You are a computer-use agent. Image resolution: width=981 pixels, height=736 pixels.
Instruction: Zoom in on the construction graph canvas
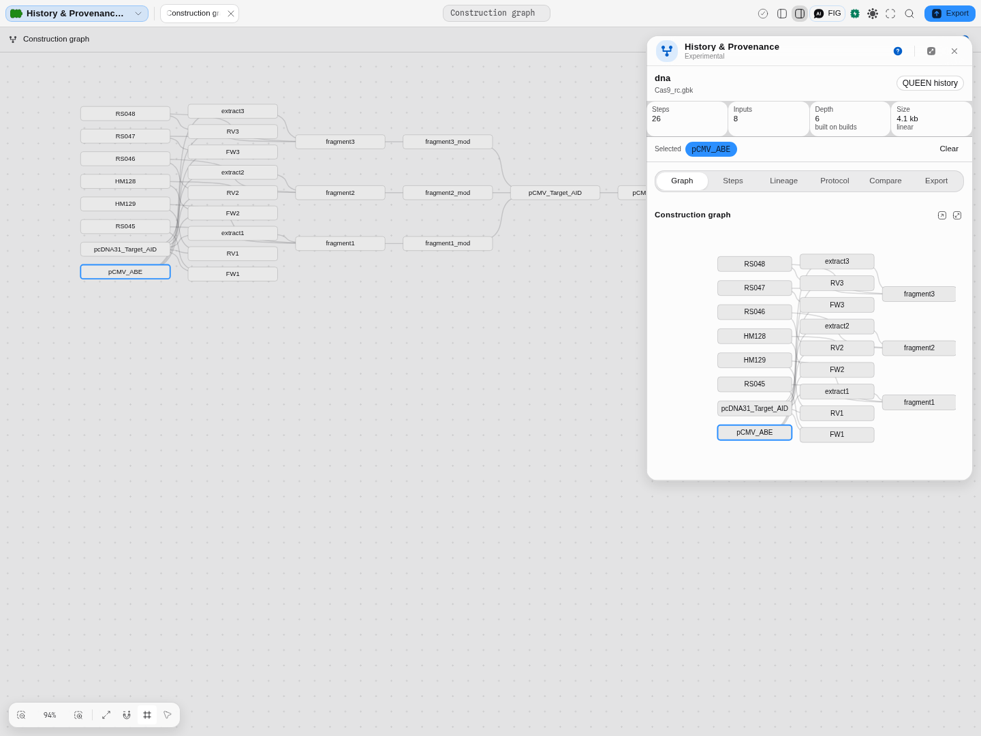78,715
